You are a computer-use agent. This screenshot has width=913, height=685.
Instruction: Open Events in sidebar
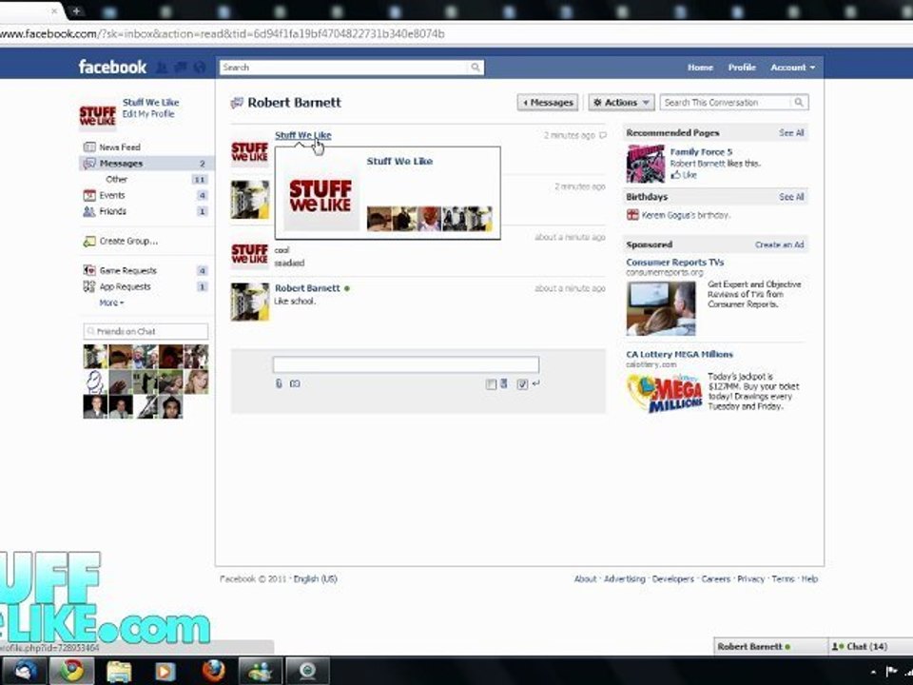point(112,195)
